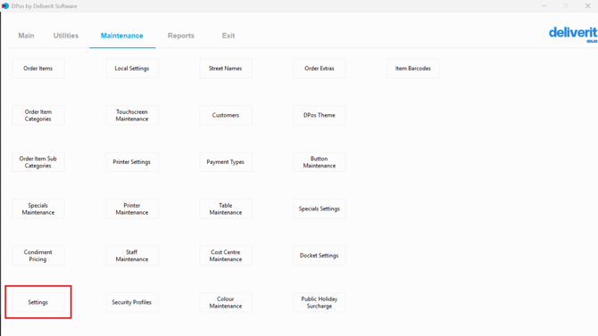Close the DPos window

tap(587, 6)
